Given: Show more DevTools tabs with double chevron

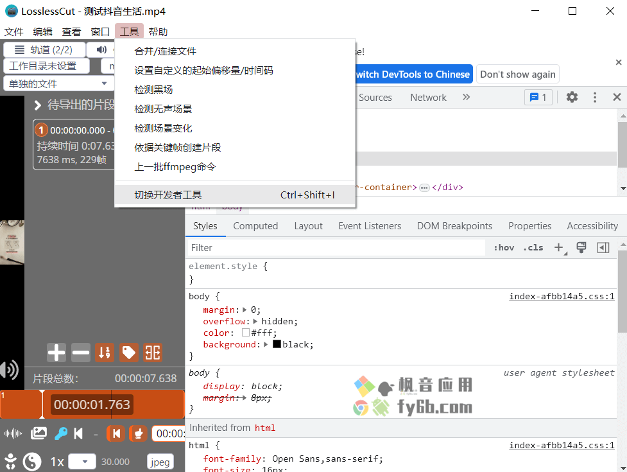Looking at the screenshot, I should click(467, 97).
